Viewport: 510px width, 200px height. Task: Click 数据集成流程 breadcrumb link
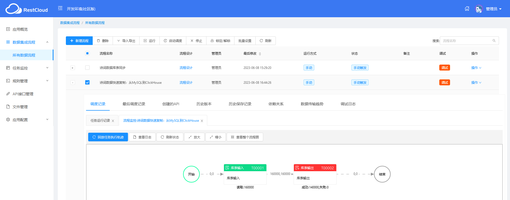[70, 23]
